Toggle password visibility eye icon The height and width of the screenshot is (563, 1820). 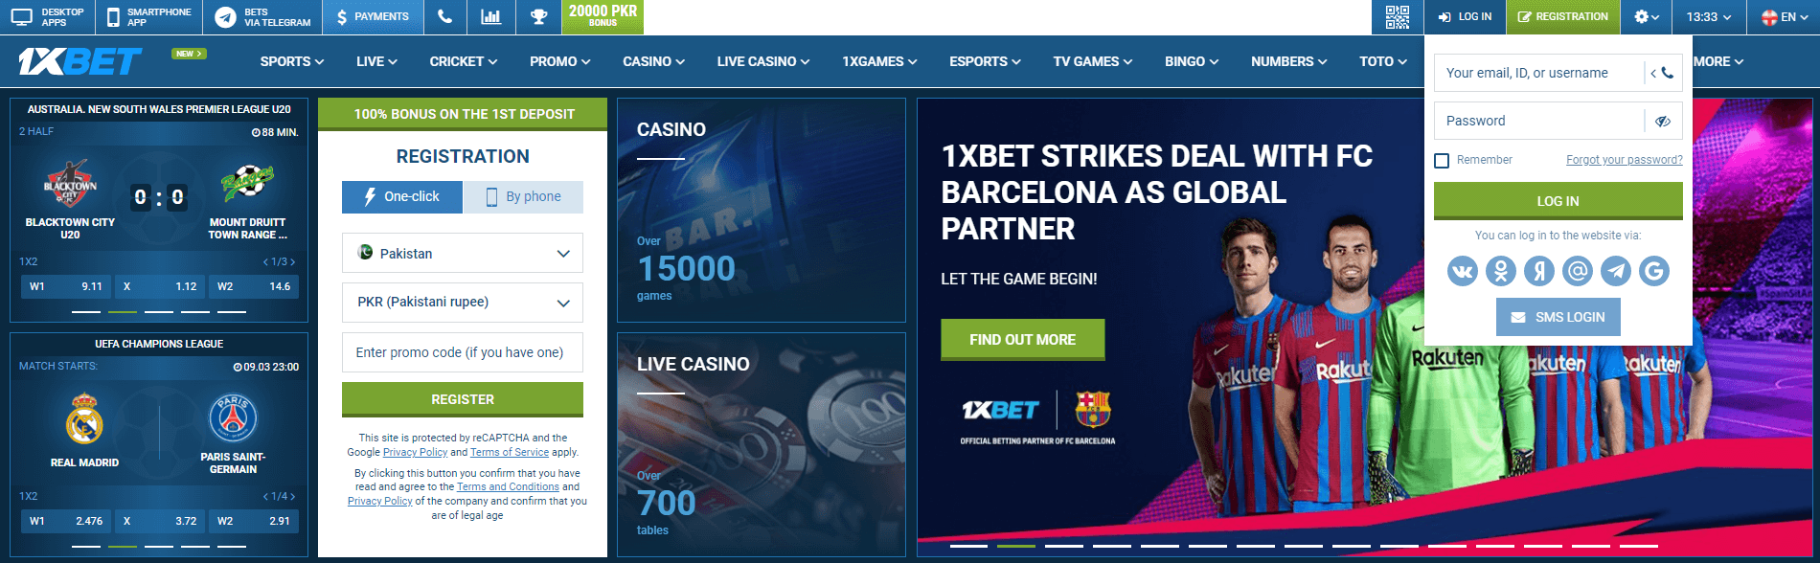point(1663,121)
